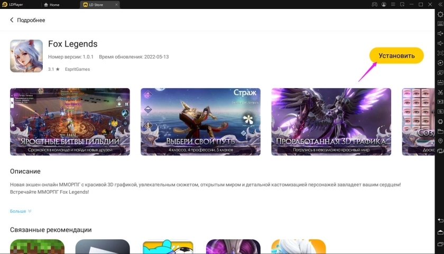444x254 pixels.
Task: Click the volume down sidebar icon
Action: click(440, 43)
